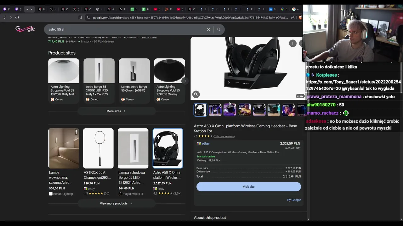Select the fourth gallery thumbnail

(x=244, y=110)
